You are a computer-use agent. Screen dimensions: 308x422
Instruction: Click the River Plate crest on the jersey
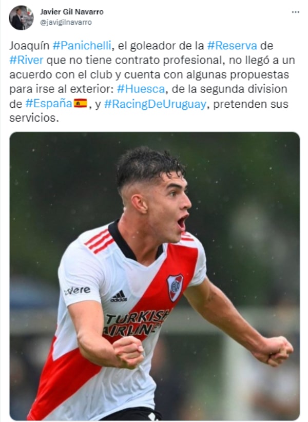[x=175, y=287]
